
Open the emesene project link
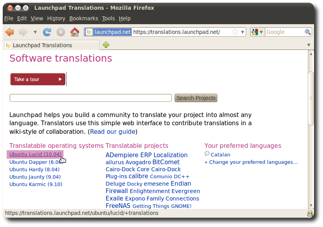pyautogui.click(x=156, y=184)
